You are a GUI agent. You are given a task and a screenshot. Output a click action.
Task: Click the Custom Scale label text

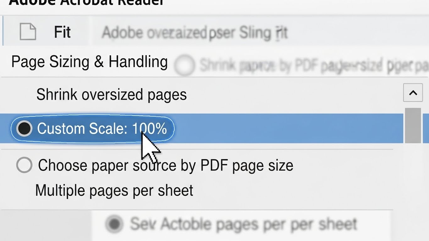coord(82,129)
